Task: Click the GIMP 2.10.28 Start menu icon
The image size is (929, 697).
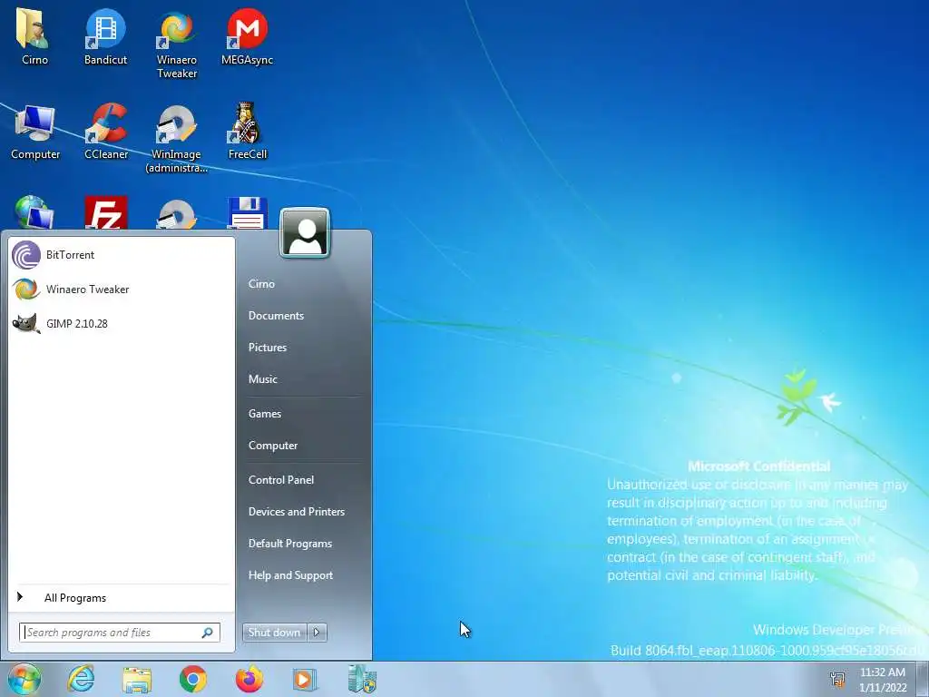Action: tap(26, 324)
